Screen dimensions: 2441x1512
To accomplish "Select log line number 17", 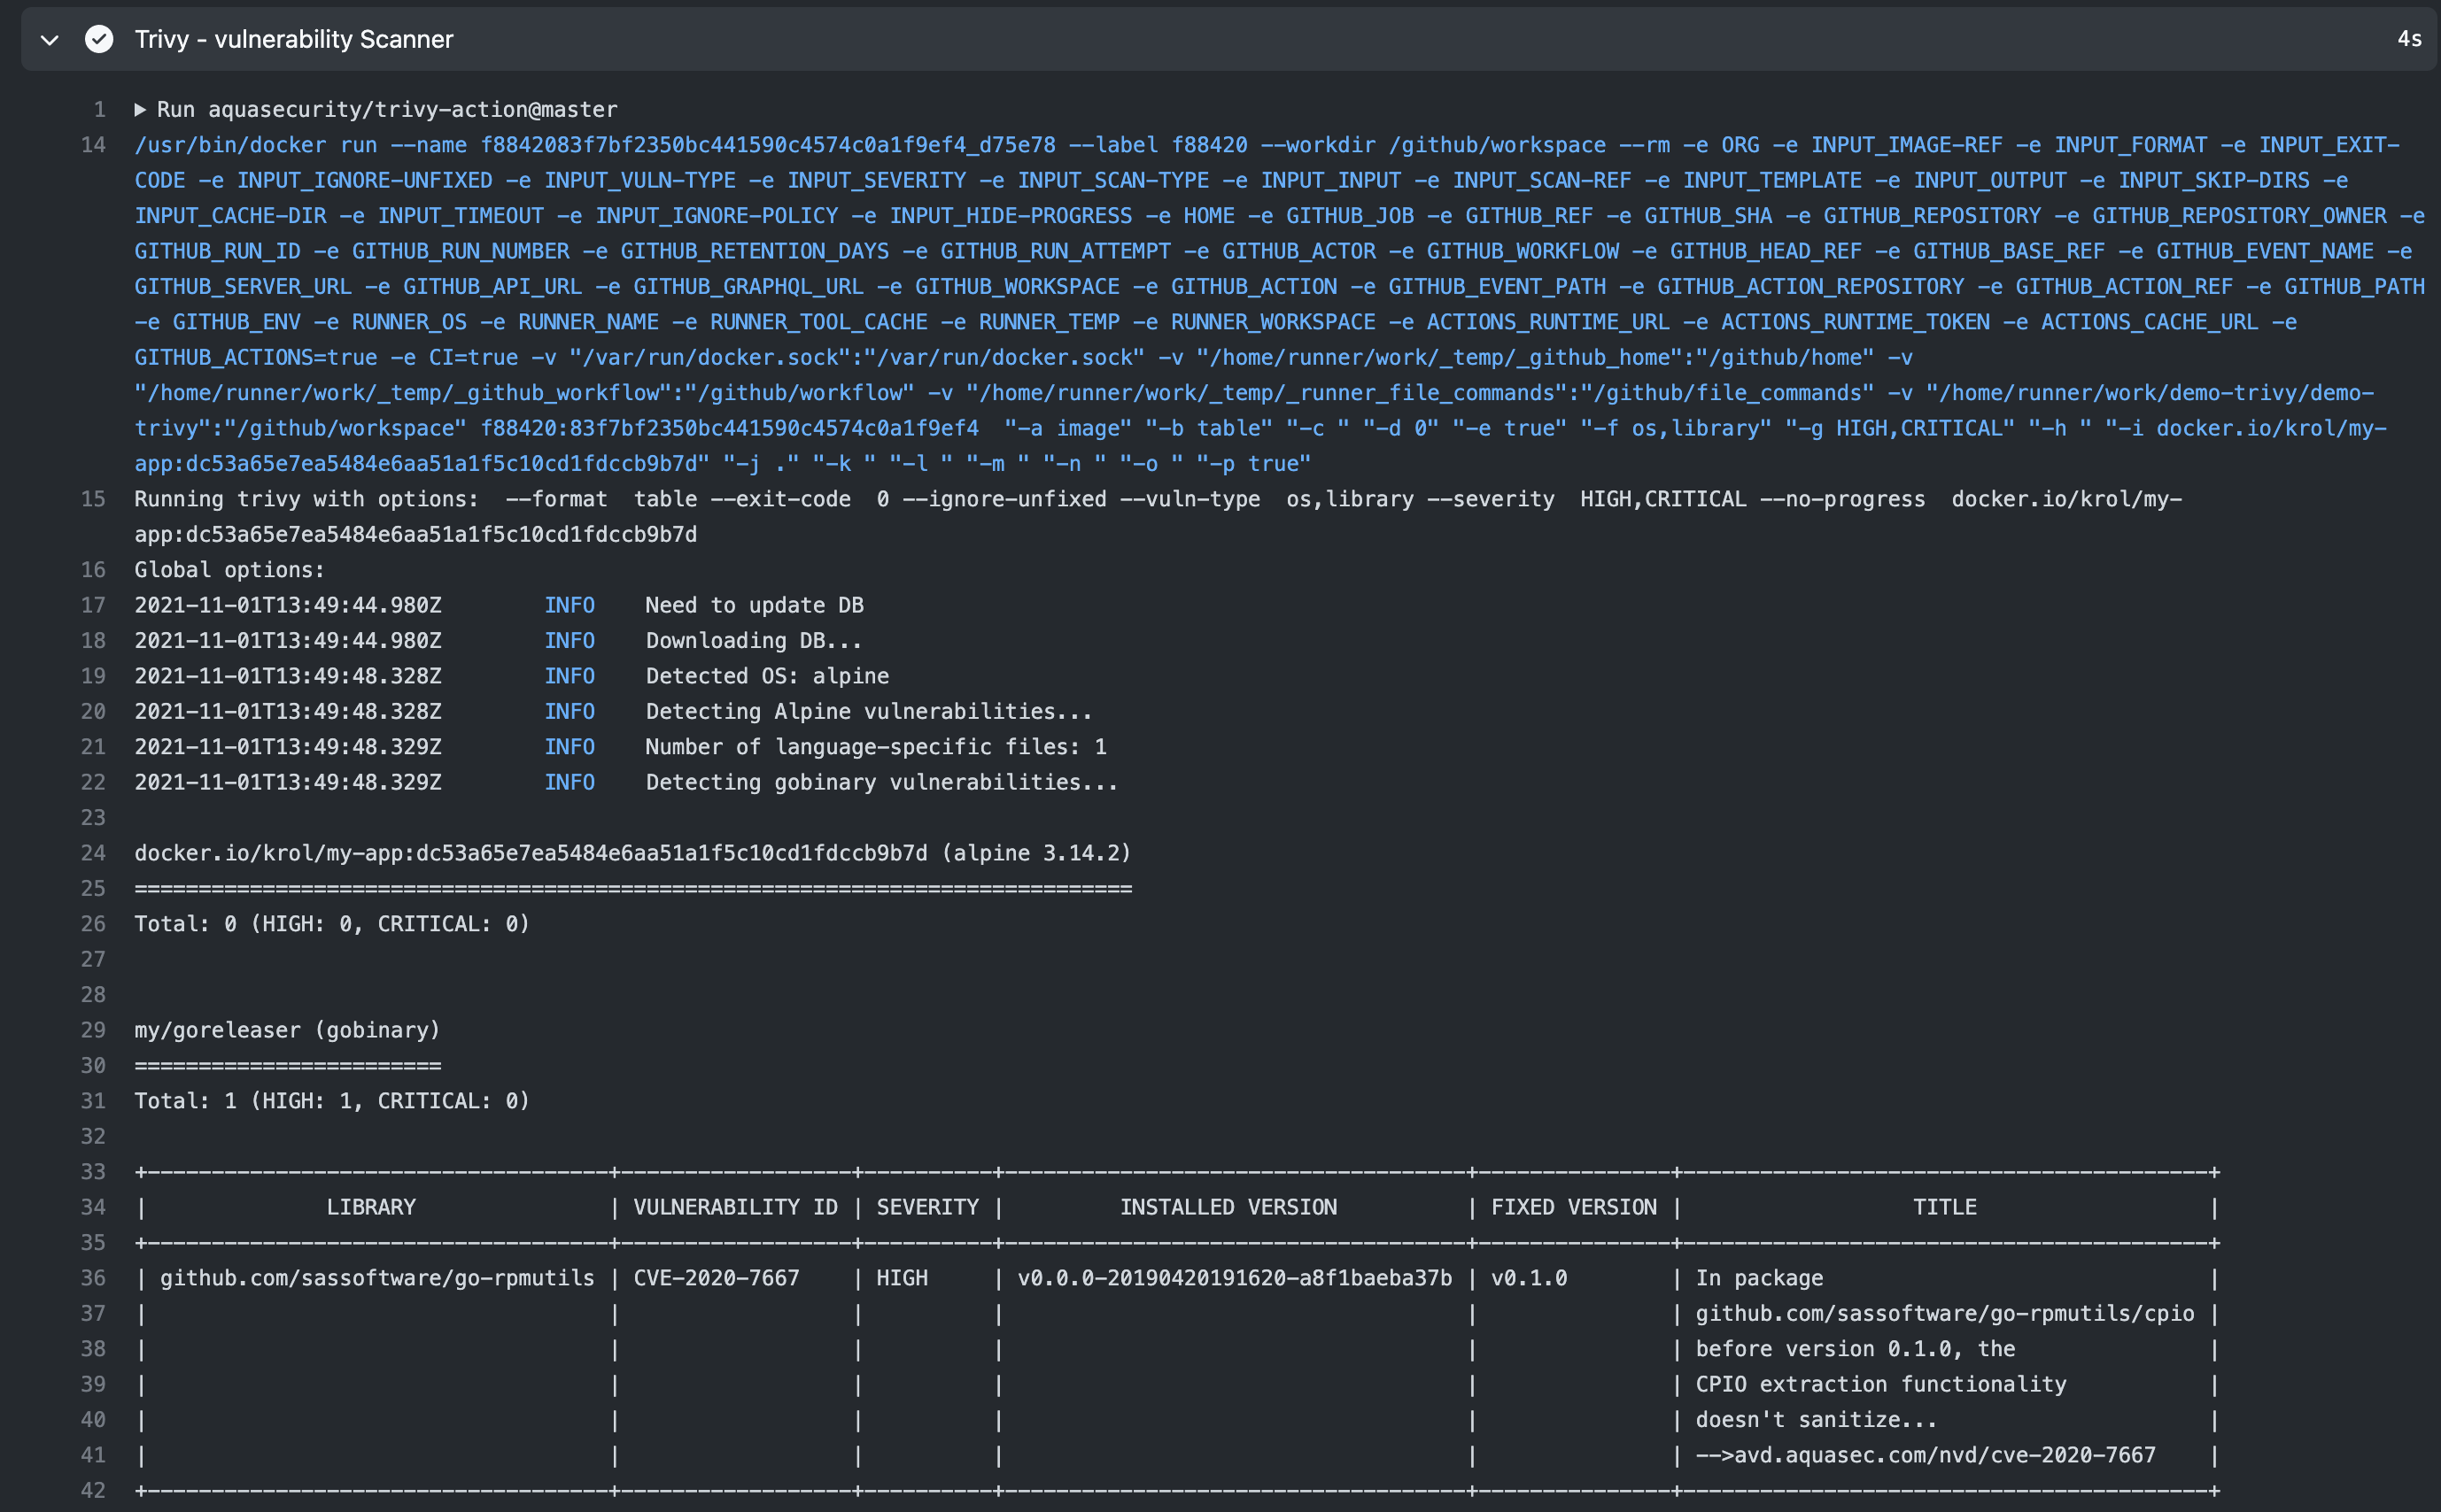I will coord(93,605).
